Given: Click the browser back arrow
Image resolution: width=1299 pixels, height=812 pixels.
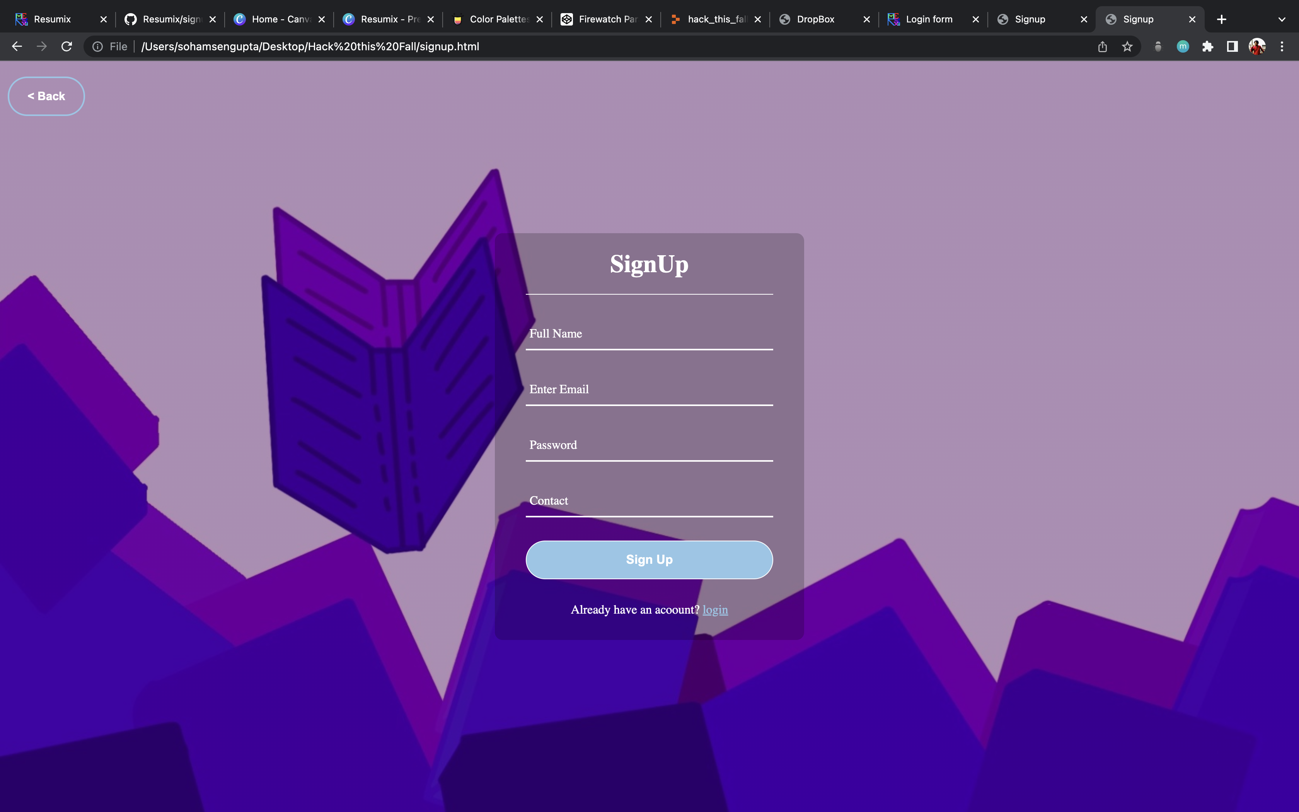Looking at the screenshot, I should (x=17, y=47).
